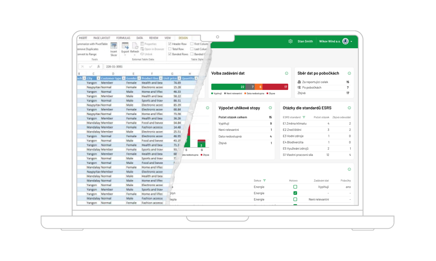Click info icon on Výpočet uhlíkové stopy

tap(270, 108)
